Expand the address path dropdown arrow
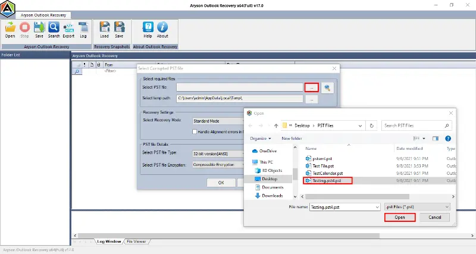This screenshot has width=476, height=254. 360,126
